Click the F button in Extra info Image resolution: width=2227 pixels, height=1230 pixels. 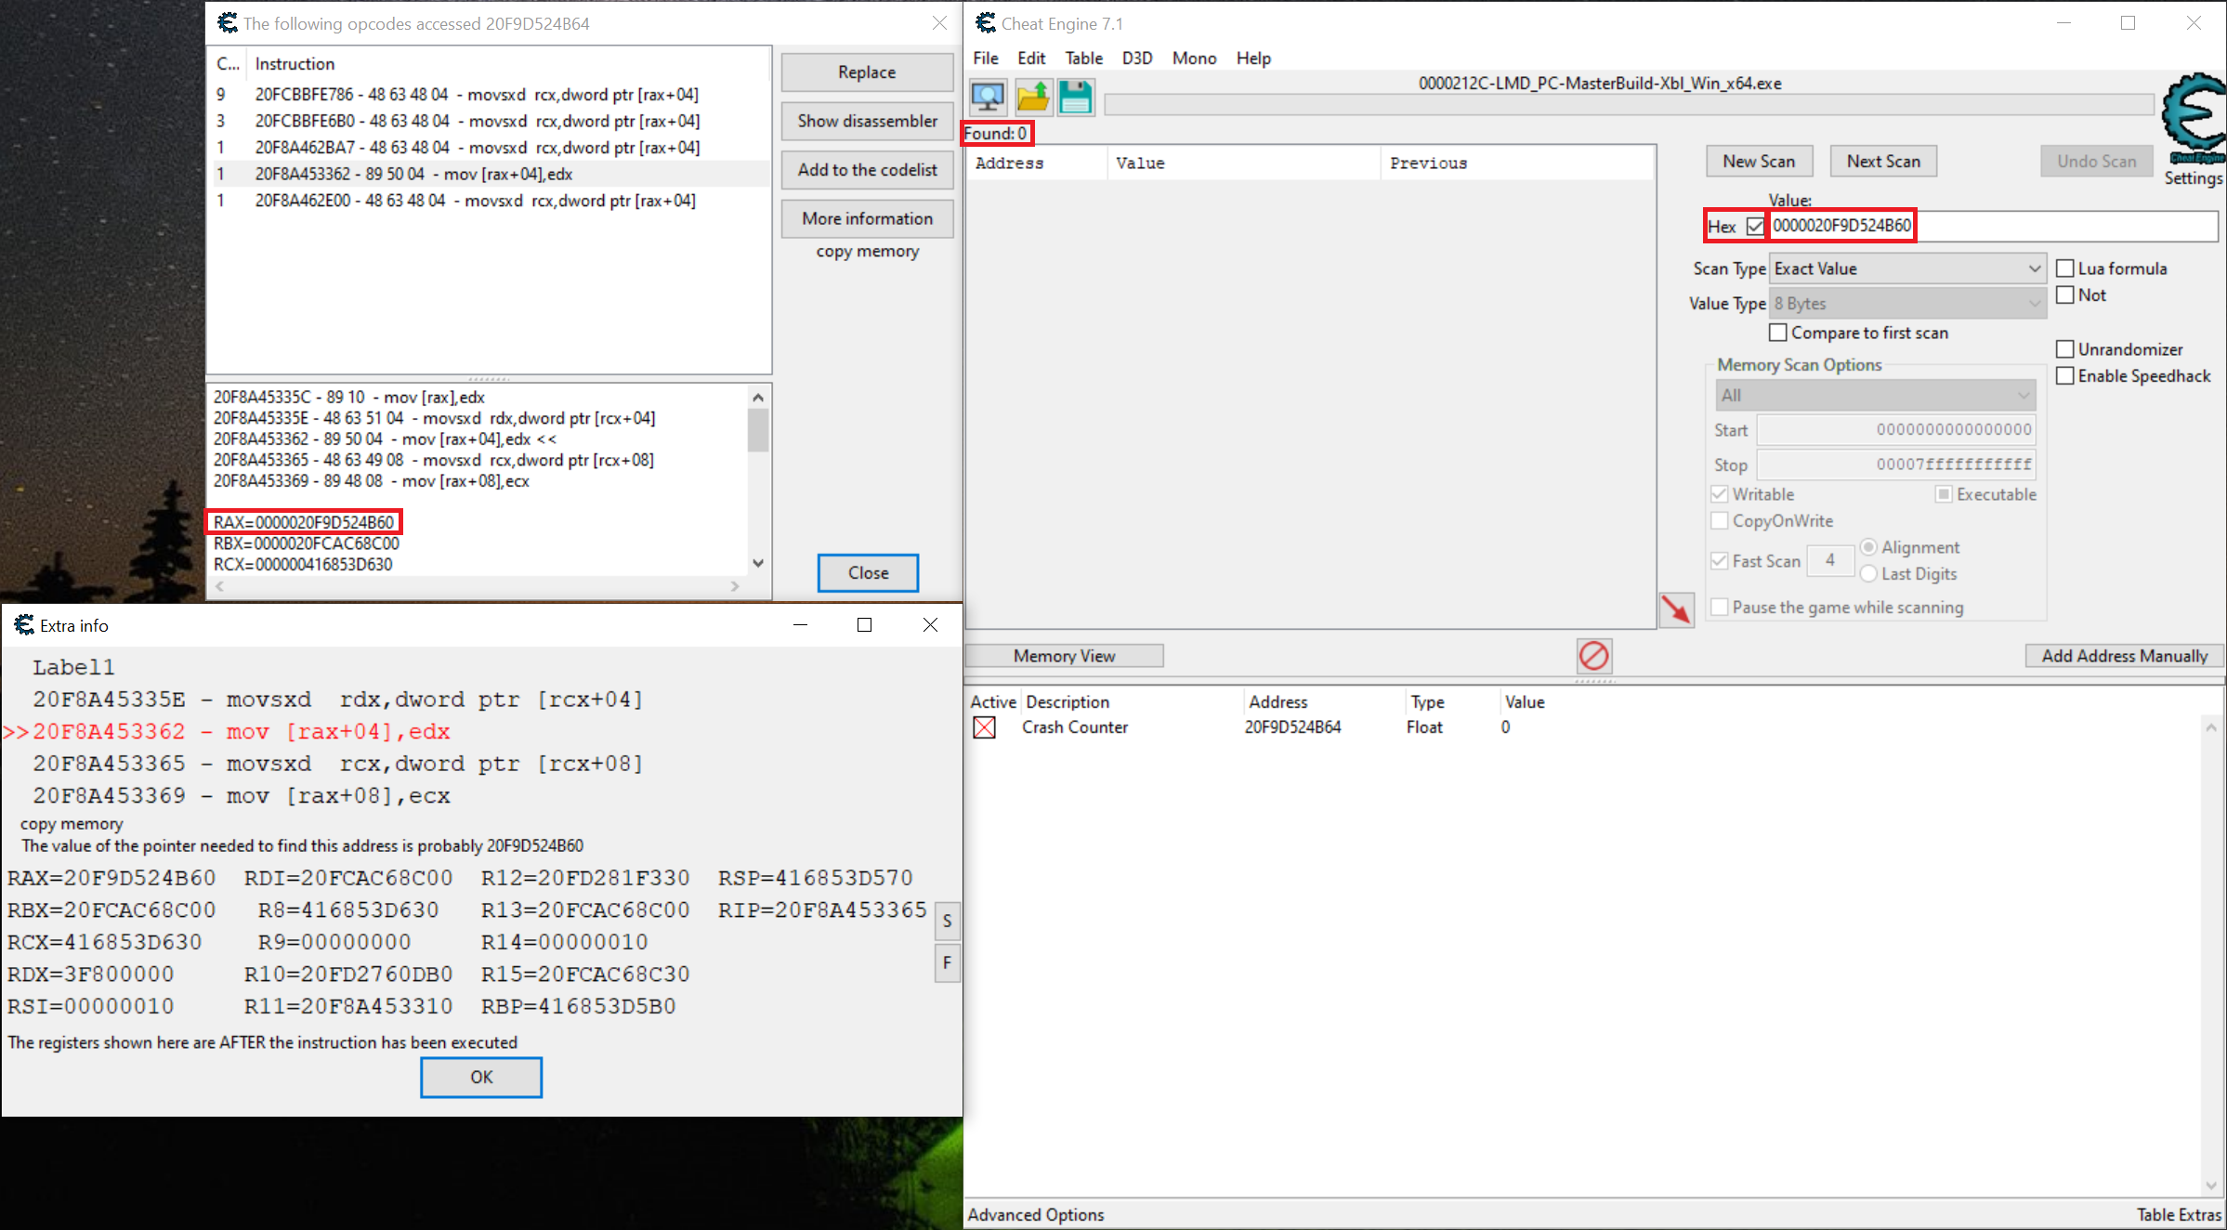[947, 962]
